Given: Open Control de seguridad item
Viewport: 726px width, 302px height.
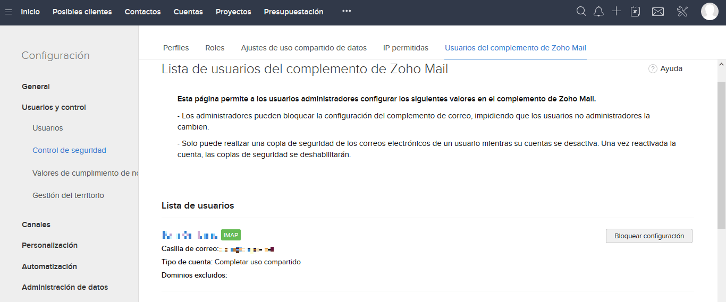Looking at the screenshot, I should 69,150.
